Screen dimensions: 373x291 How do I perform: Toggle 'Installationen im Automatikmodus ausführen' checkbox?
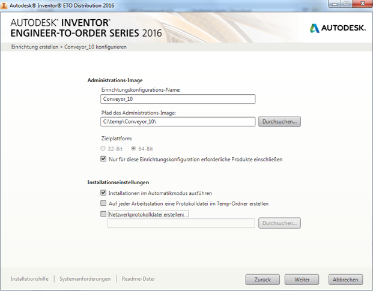[103, 193]
